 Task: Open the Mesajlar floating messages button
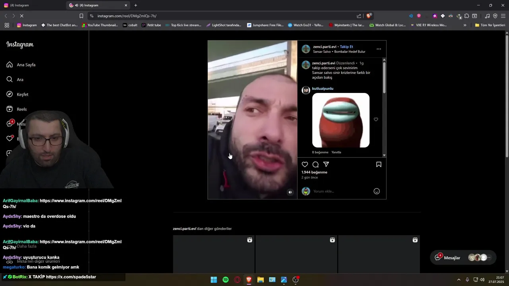463,258
